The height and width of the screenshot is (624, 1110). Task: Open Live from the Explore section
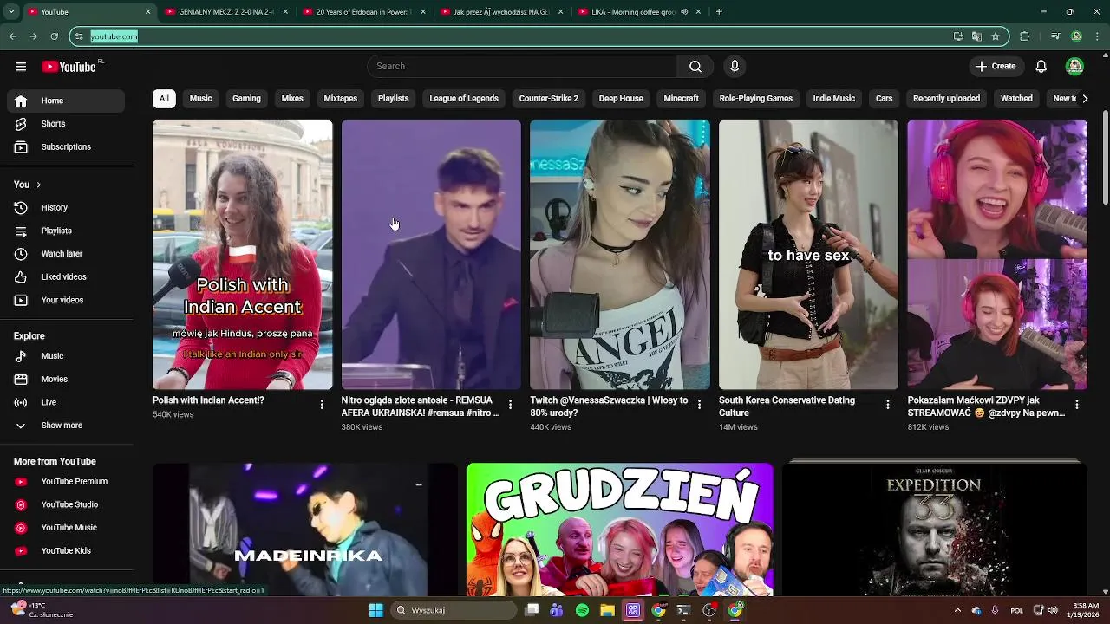click(66, 403)
